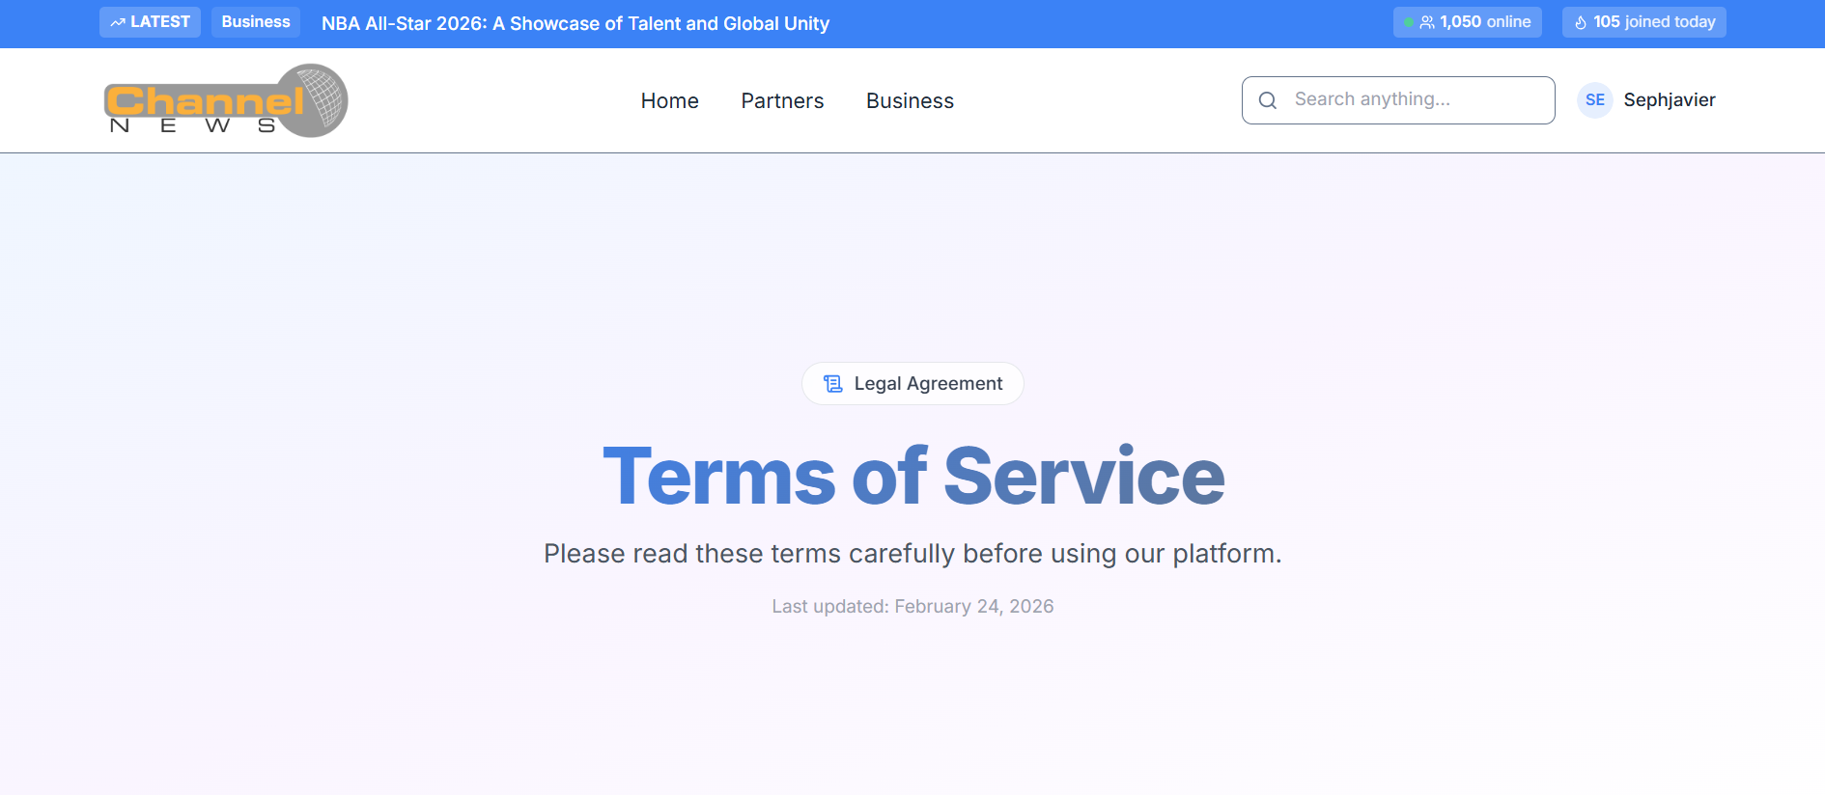1825x795 pixels.
Task: Click the search magnifier icon
Action: coord(1268,100)
